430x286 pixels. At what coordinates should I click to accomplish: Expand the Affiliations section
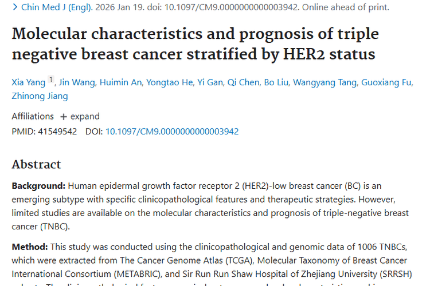[x=80, y=116]
